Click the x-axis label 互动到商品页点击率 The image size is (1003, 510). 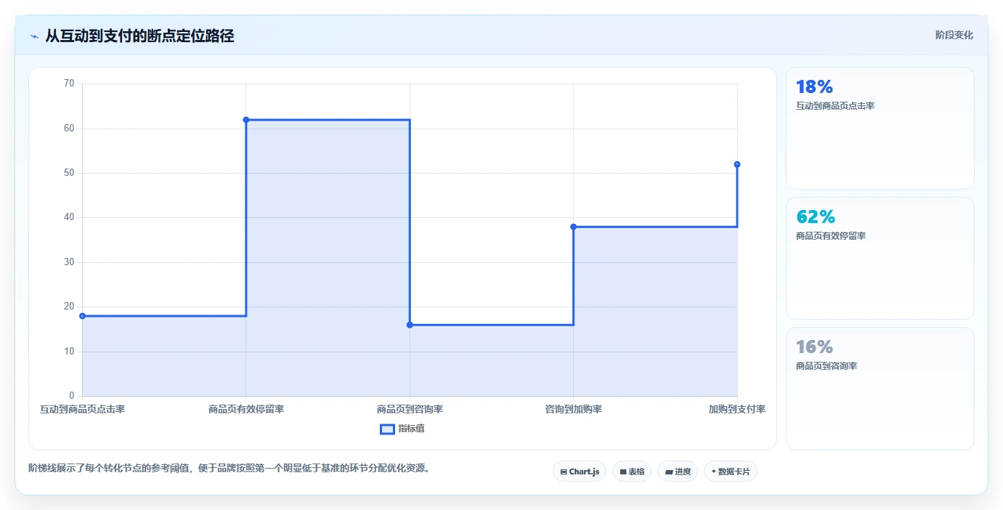[82, 410]
